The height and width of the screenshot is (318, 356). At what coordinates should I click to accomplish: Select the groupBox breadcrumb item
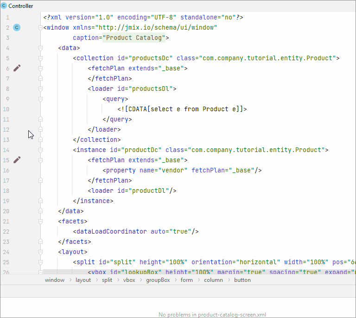(x=158, y=280)
